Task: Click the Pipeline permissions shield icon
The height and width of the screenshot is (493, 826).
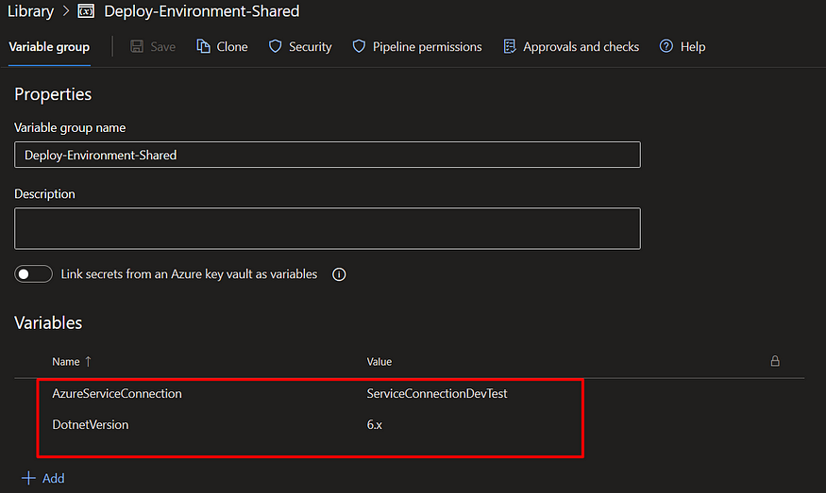Action: [359, 46]
